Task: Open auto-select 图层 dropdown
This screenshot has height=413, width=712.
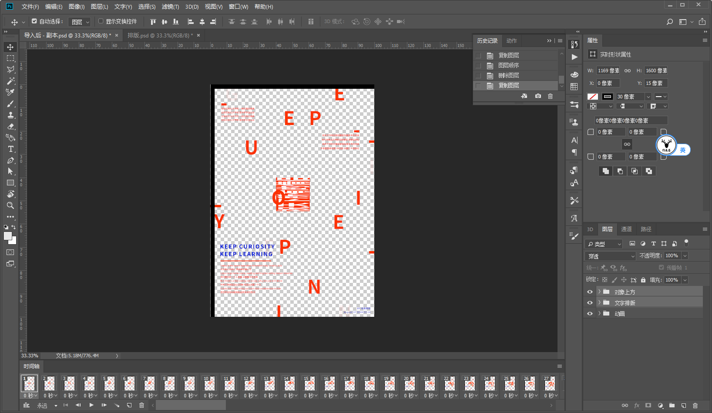Action: (80, 22)
